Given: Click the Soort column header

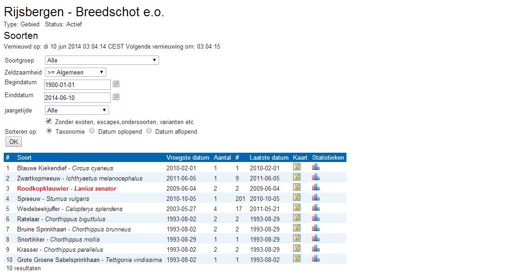Looking at the screenshot, I should (x=25, y=157).
